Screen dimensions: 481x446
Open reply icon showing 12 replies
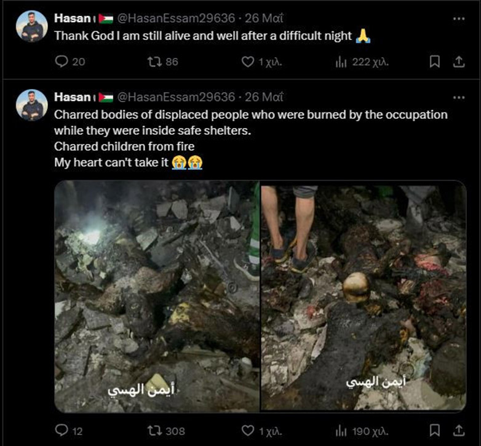tap(62, 431)
